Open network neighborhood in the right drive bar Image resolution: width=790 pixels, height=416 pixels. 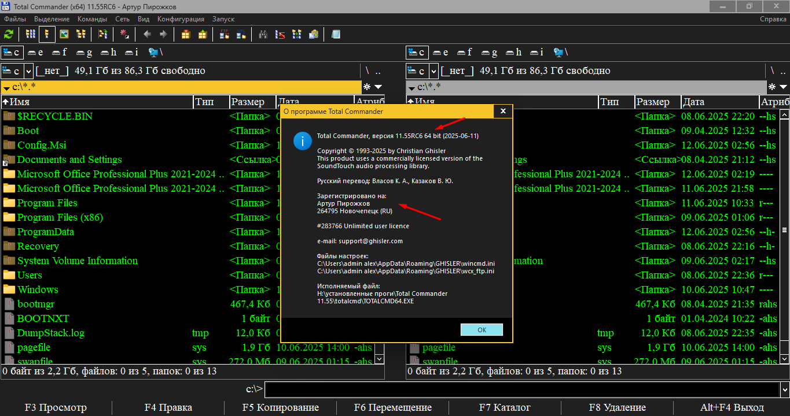click(x=561, y=53)
